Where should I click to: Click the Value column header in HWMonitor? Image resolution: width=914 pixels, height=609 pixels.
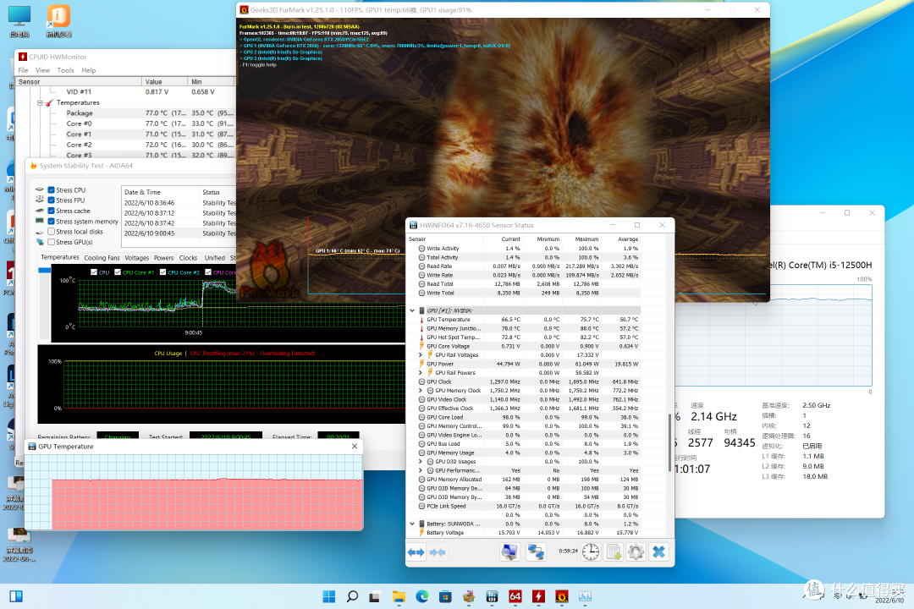coord(165,81)
